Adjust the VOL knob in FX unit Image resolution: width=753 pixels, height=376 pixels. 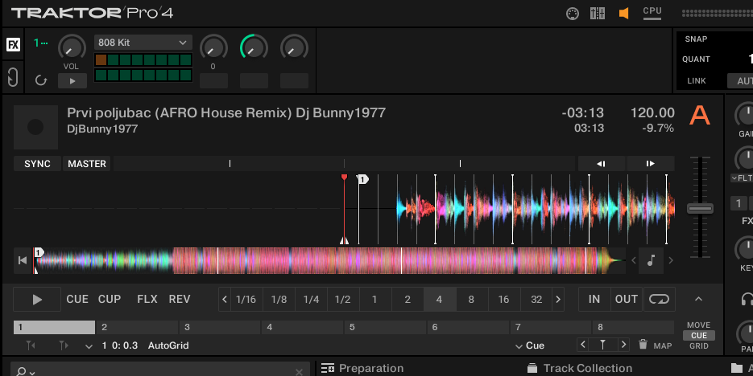(x=72, y=48)
